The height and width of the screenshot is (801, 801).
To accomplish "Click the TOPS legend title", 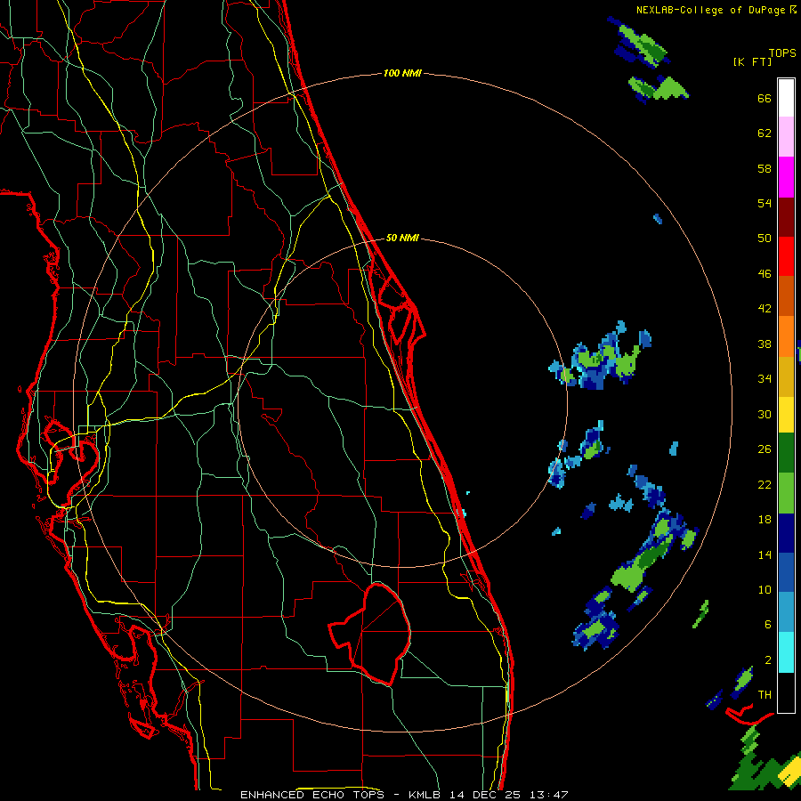I will tap(782, 53).
